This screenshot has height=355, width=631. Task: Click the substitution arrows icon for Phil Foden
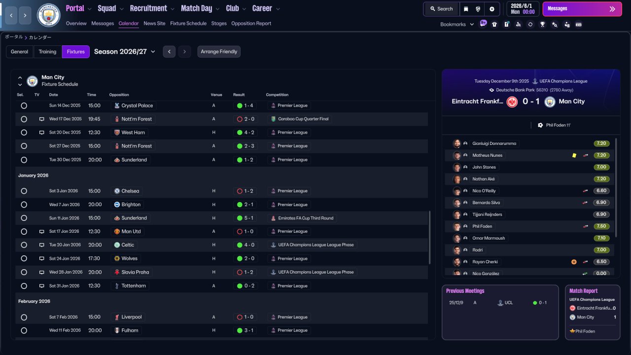tap(586, 226)
